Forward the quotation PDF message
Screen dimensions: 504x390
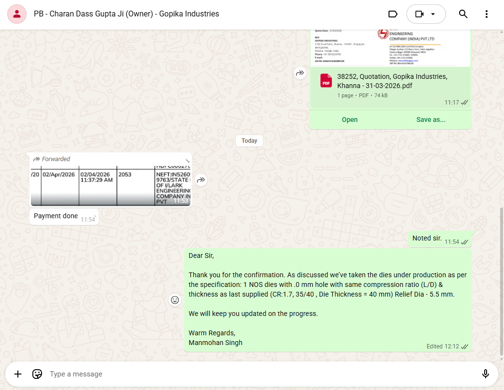tap(300, 73)
